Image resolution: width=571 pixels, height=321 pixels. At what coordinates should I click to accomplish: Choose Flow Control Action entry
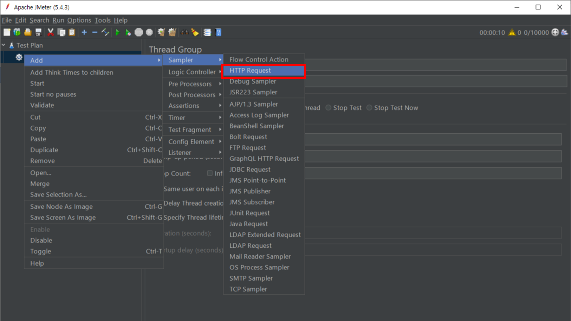(264, 60)
